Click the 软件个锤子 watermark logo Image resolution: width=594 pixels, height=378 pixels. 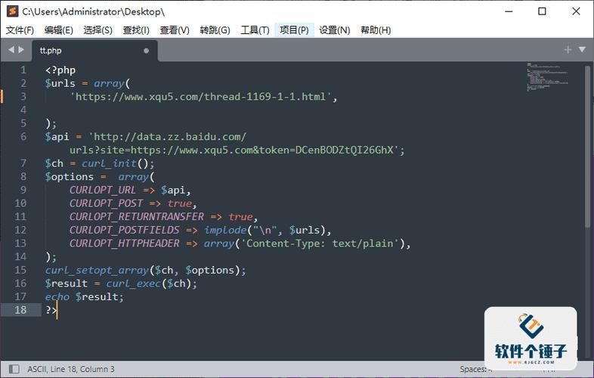[531, 336]
